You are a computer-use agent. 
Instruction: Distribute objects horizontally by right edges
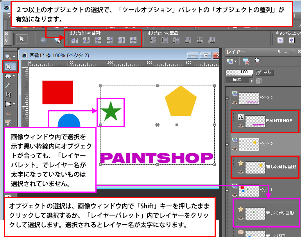(x=211, y=40)
